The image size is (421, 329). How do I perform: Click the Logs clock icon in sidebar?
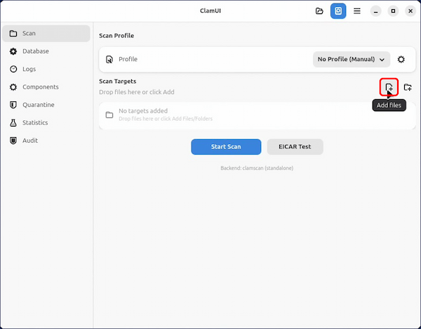click(13, 69)
